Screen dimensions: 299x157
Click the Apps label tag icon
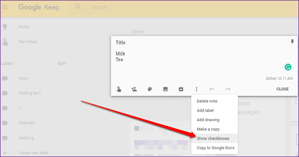coord(5,78)
